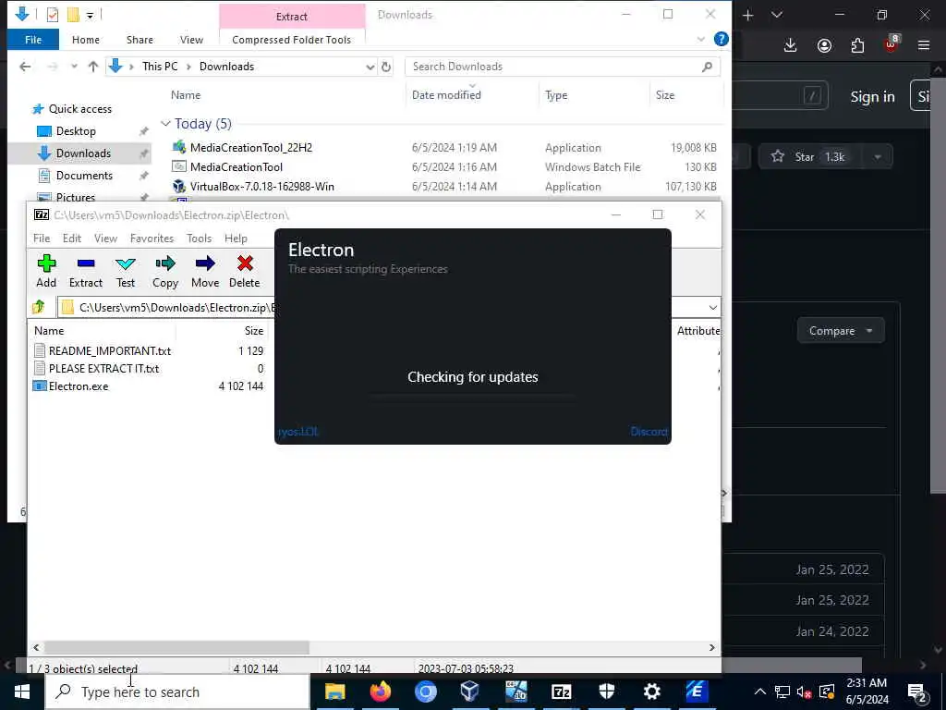Image resolution: width=946 pixels, height=710 pixels.
Task: Open 7-Zip Favorites menu
Action: click(152, 239)
